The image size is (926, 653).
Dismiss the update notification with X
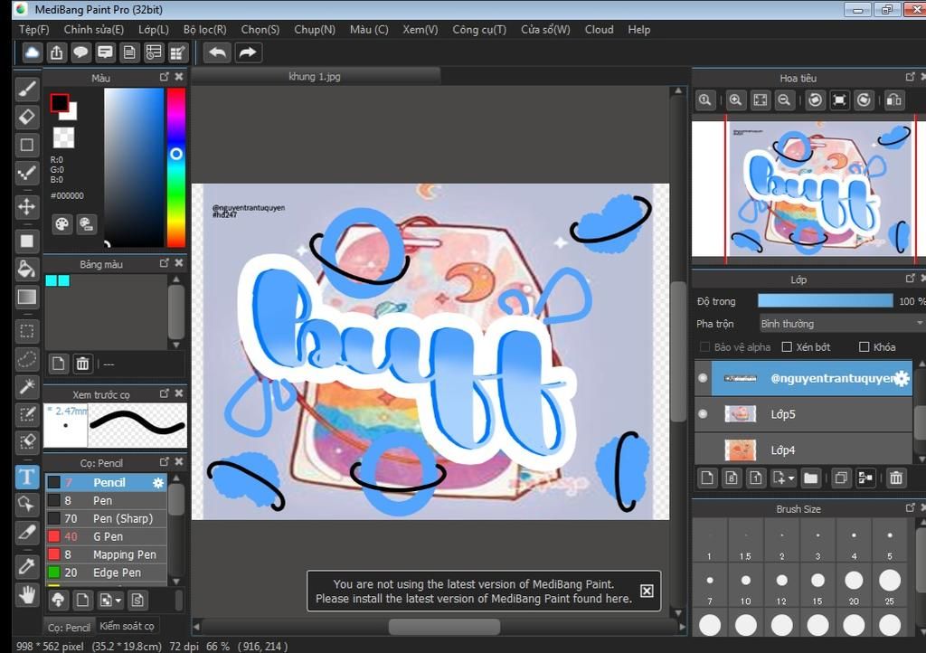(x=647, y=591)
